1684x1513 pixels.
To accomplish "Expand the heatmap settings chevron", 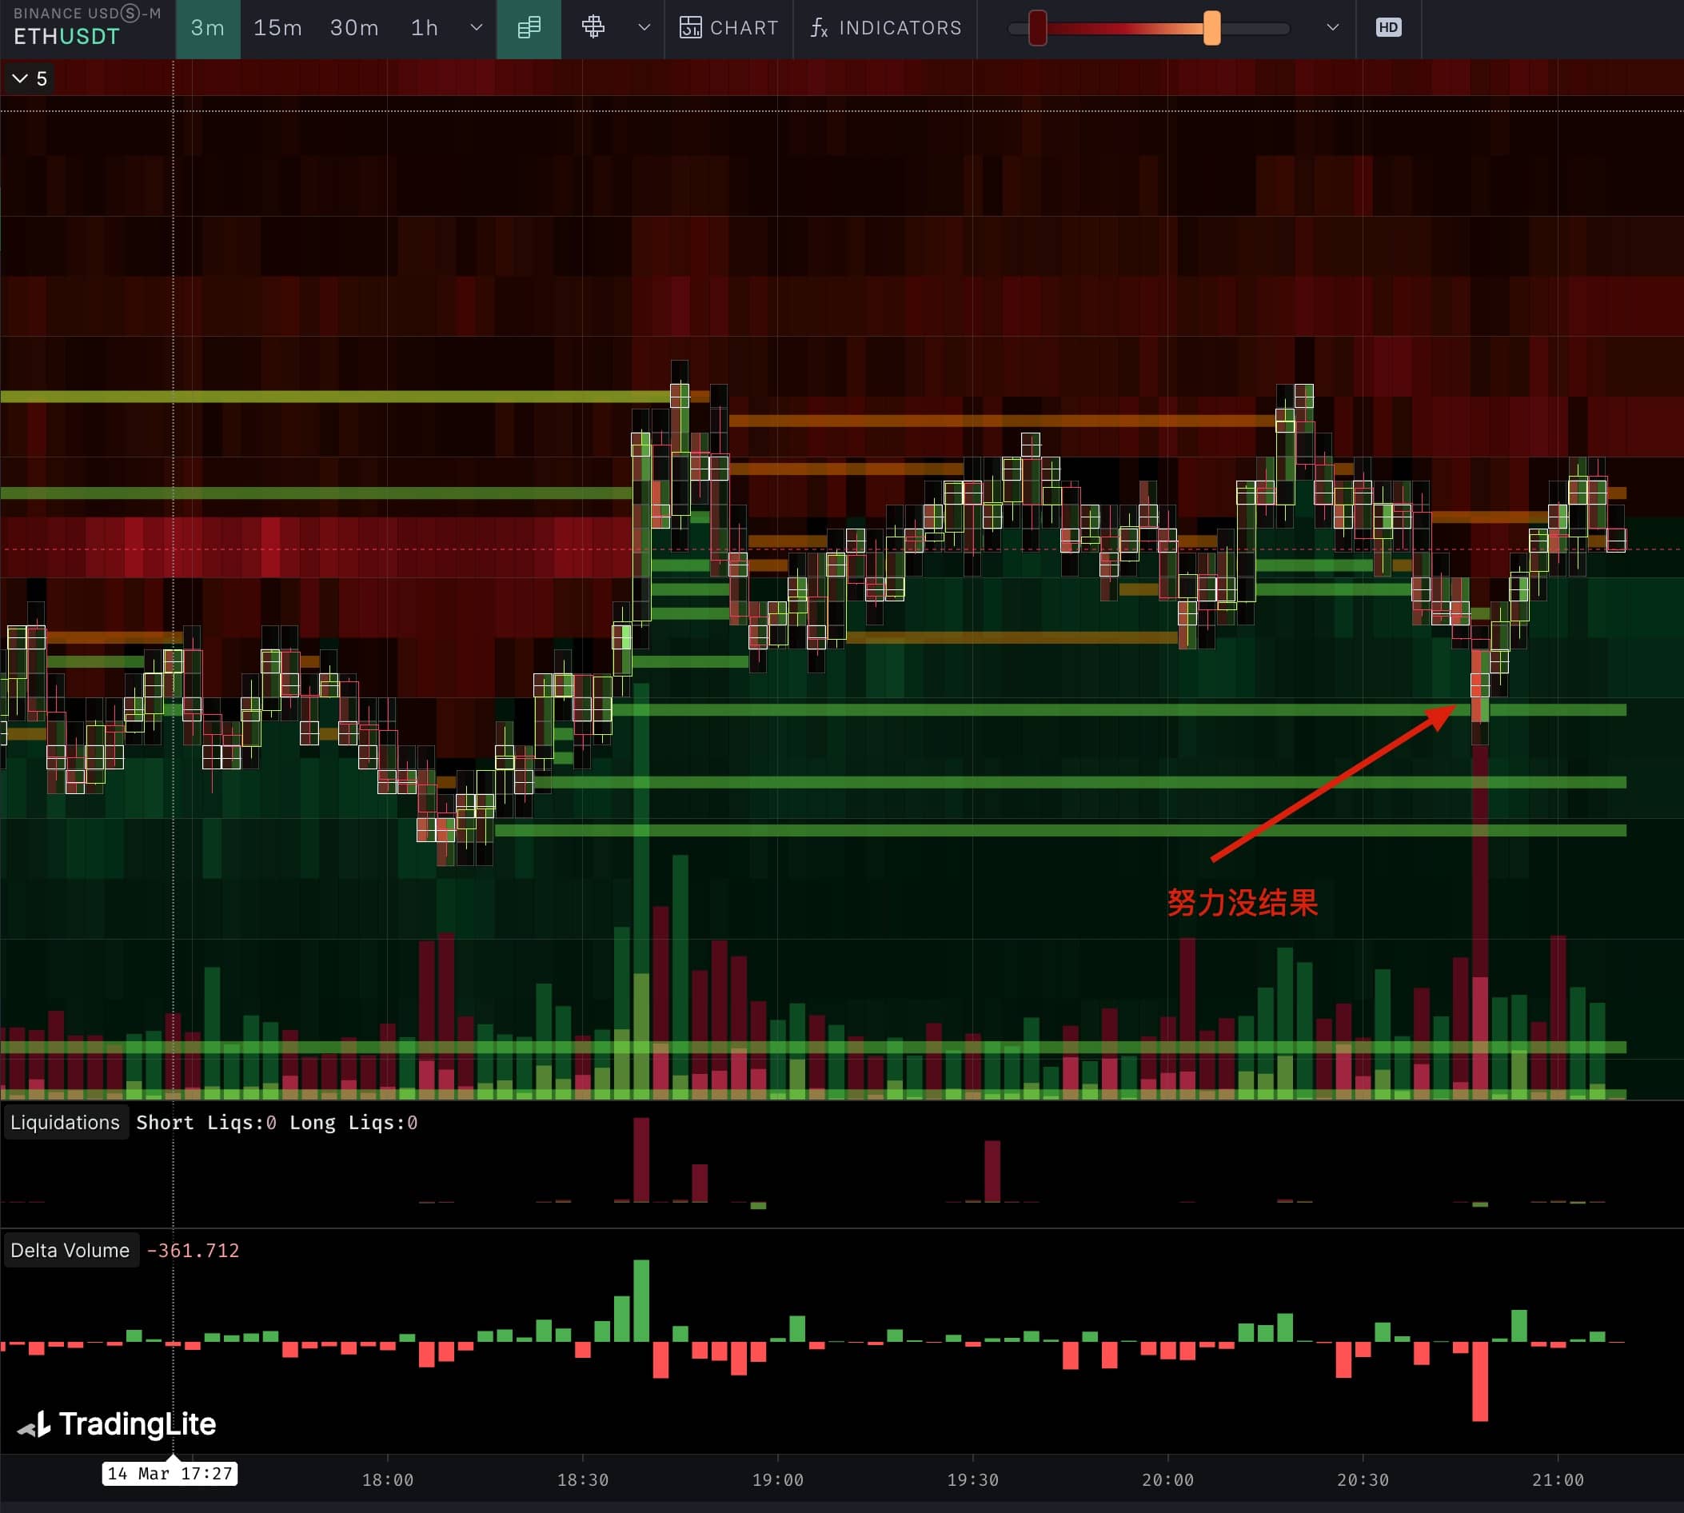I will click(x=1332, y=28).
